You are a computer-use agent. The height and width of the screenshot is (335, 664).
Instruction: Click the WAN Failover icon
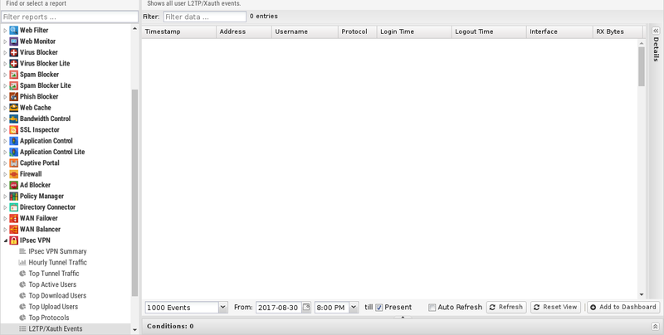(x=13, y=218)
